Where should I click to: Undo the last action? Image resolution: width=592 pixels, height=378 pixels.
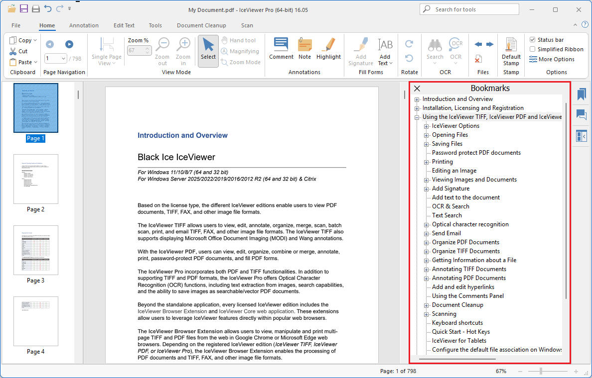coord(47,8)
